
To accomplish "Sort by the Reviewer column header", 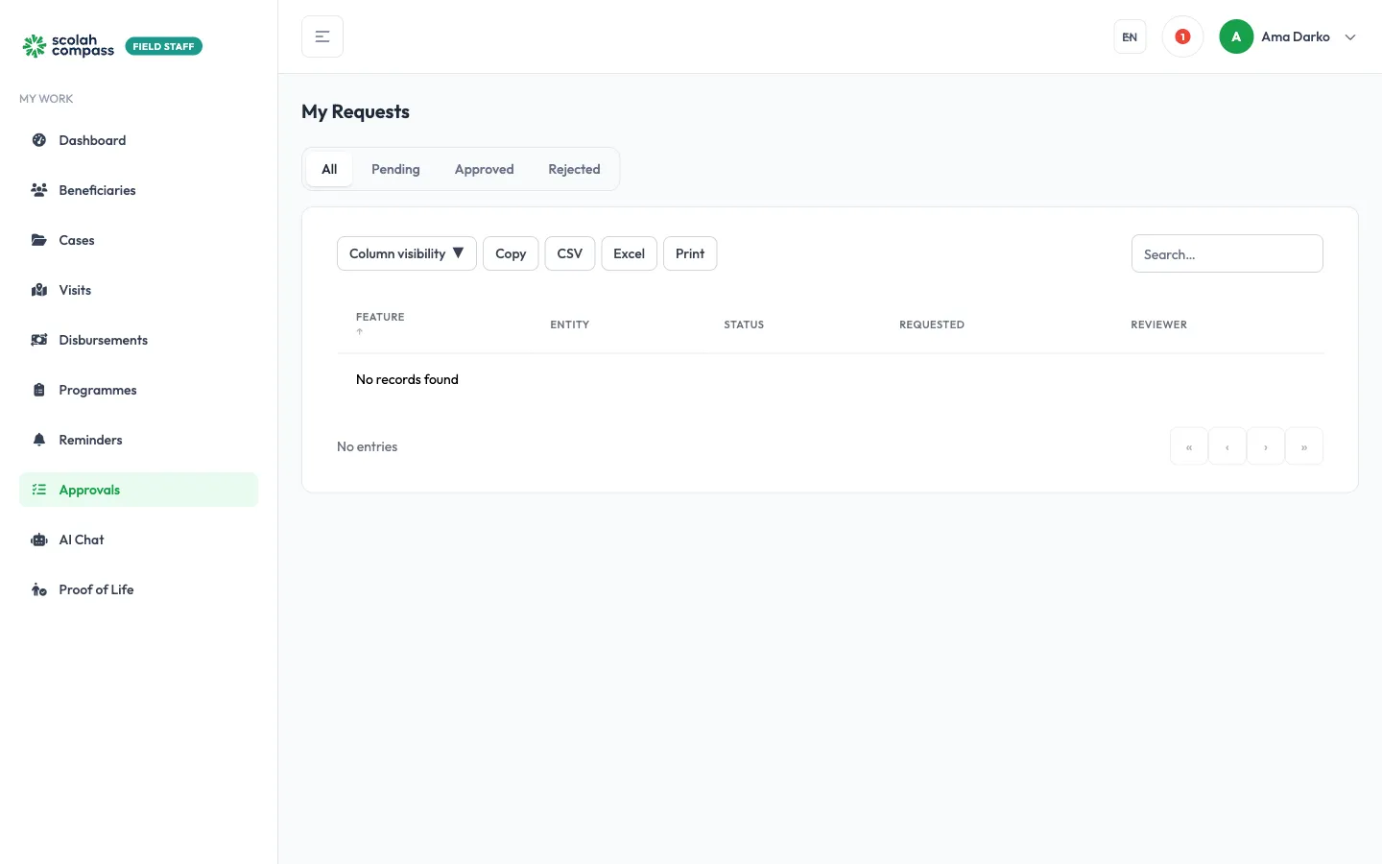I will [1158, 324].
